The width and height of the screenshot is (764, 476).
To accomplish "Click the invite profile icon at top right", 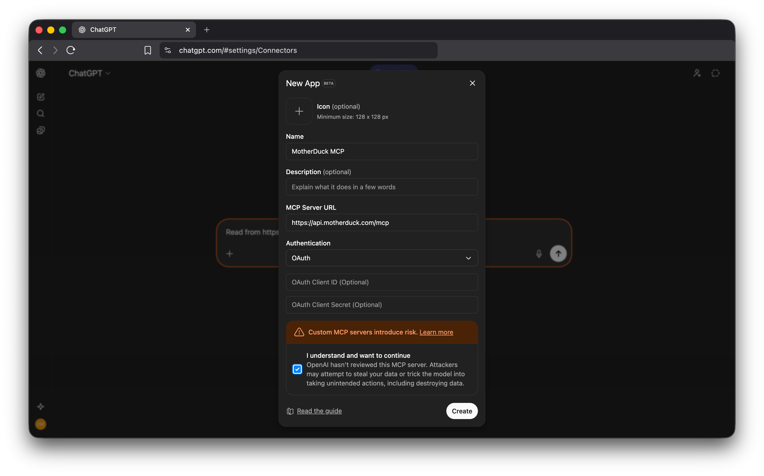I will tap(697, 73).
